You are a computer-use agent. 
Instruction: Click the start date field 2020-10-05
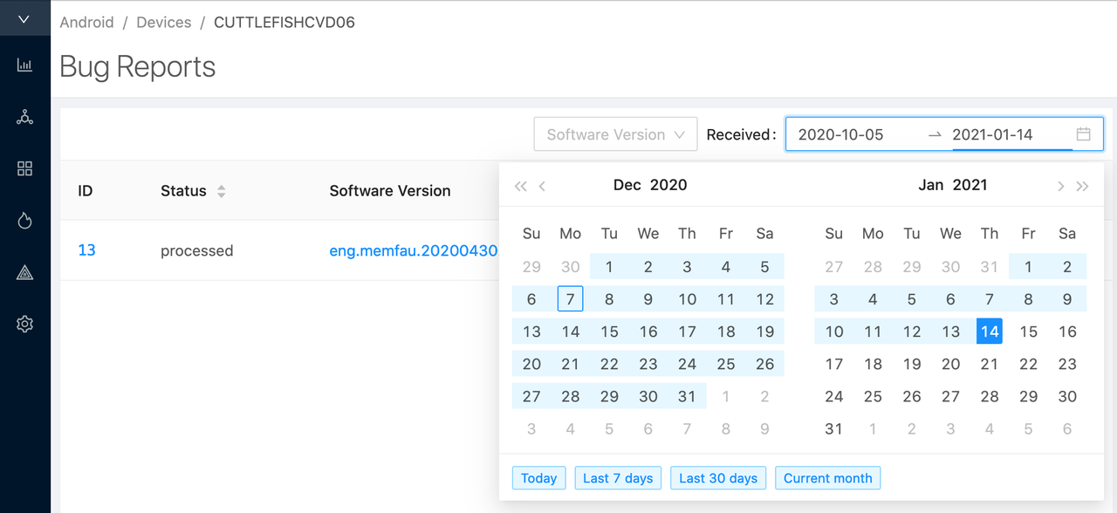[840, 134]
